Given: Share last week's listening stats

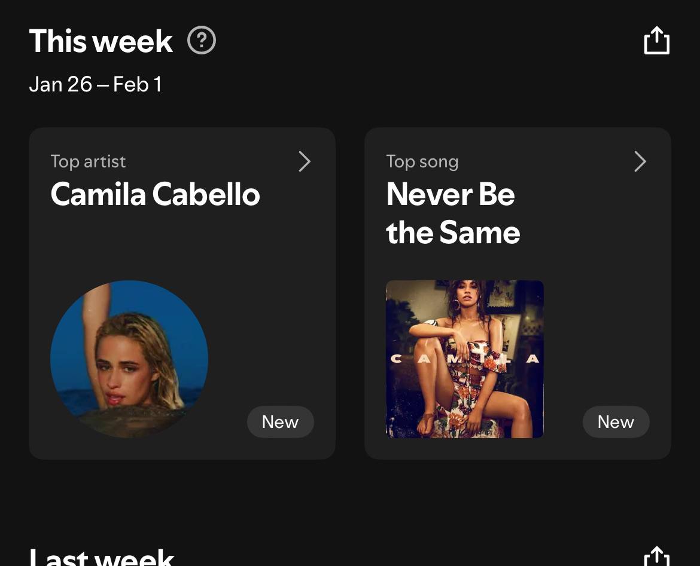Looking at the screenshot, I should (656, 556).
